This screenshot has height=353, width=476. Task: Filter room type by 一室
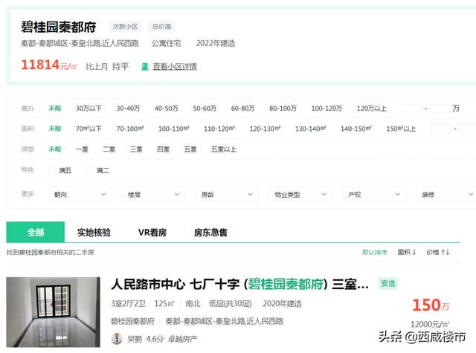tap(82, 149)
